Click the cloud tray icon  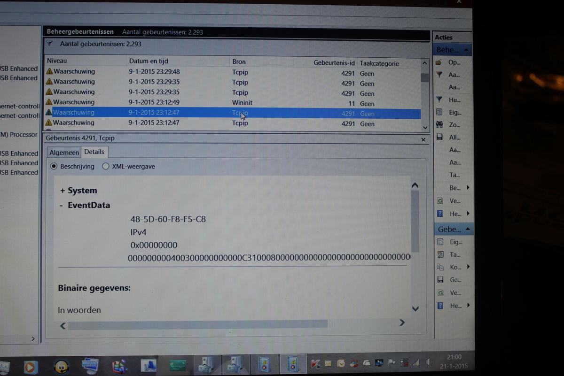(366, 363)
